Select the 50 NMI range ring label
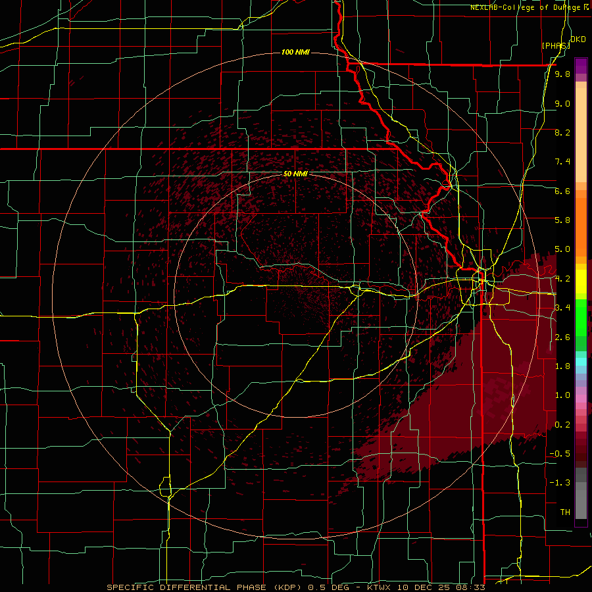This screenshot has height=592, width=592. [x=295, y=174]
